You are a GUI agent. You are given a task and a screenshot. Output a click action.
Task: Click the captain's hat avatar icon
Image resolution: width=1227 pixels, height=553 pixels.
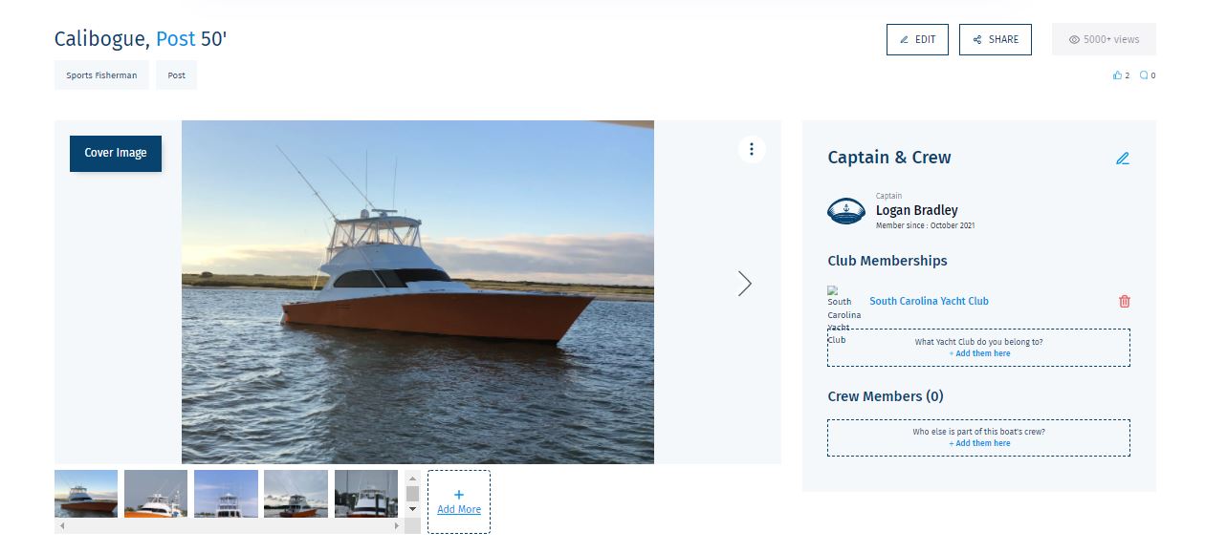(x=845, y=211)
